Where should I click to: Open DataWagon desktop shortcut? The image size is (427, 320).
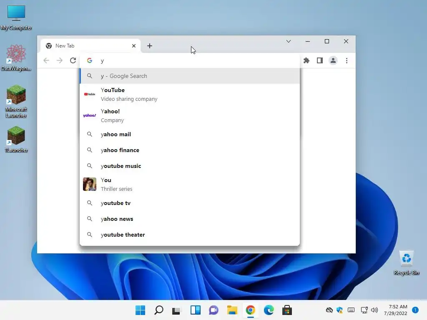click(16, 57)
